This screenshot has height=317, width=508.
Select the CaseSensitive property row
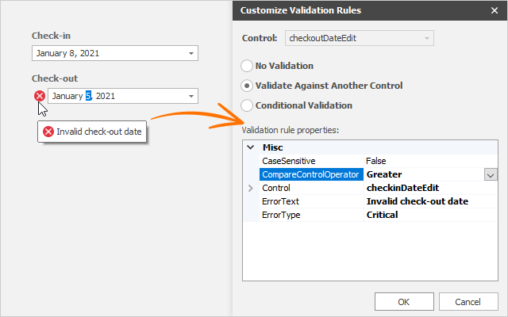coord(311,161)
